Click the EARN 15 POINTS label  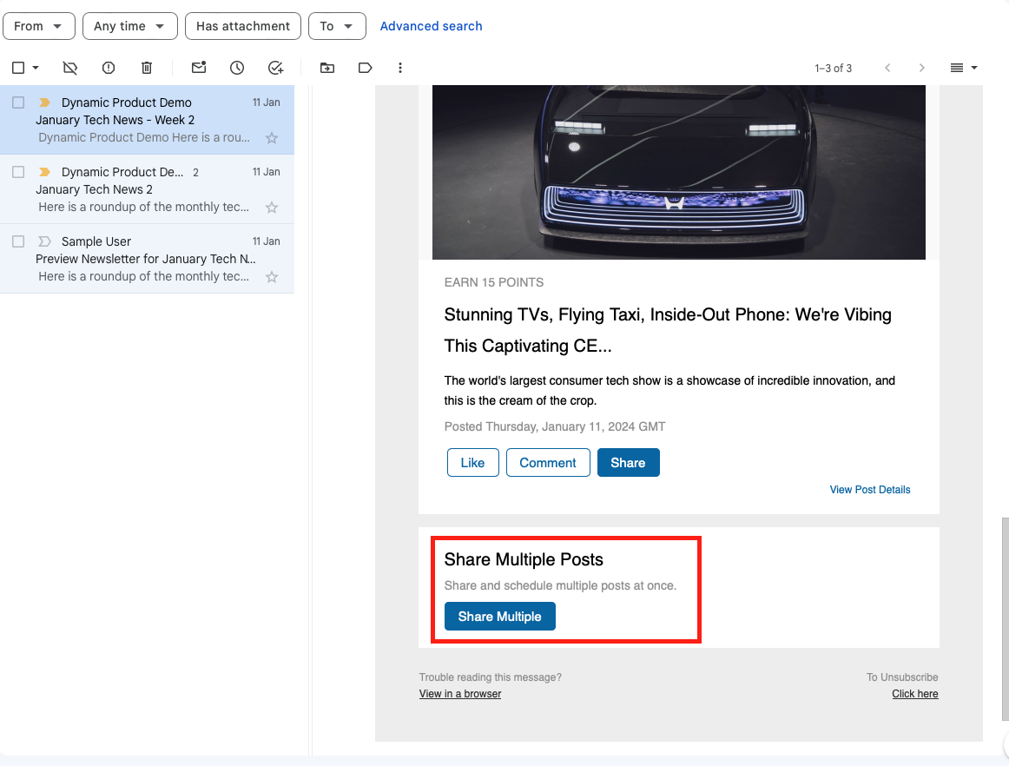pos(493,282)
